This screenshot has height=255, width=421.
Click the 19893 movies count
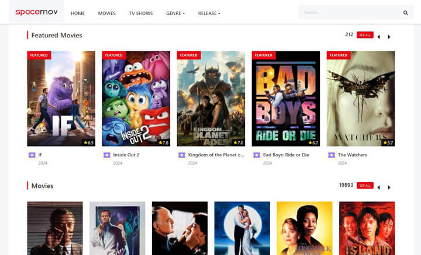[346, 185]
